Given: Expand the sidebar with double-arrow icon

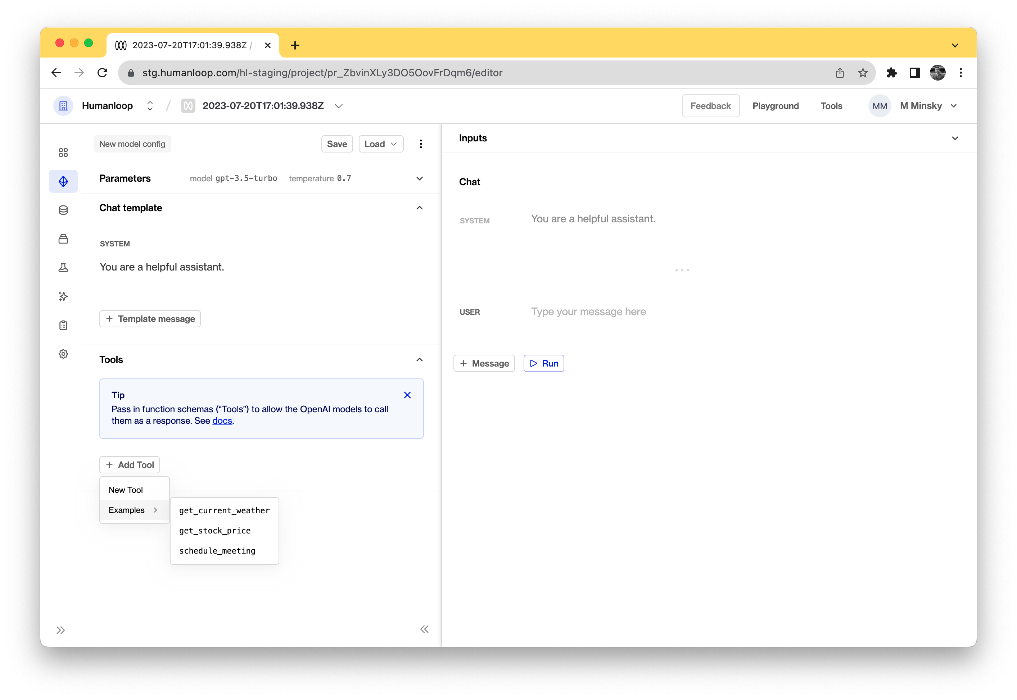Looking at the screenshot, I should [x=60, y=630].
